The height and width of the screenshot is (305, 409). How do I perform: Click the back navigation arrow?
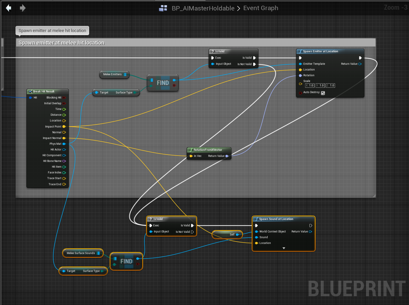point(8,8)
